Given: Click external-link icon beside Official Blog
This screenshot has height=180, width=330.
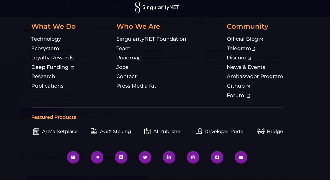Looking at the screenshot, I should 261,39.
